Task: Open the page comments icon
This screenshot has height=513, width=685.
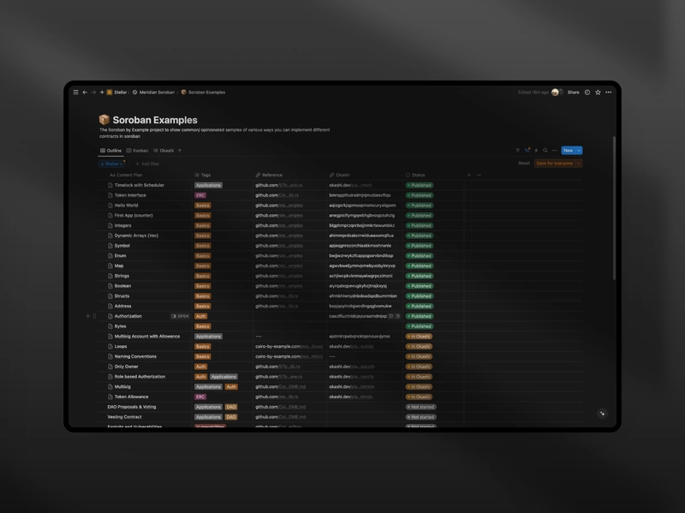Action: tap(587, 92)
